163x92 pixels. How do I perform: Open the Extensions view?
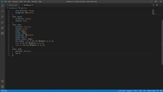(x=3, y=28)
